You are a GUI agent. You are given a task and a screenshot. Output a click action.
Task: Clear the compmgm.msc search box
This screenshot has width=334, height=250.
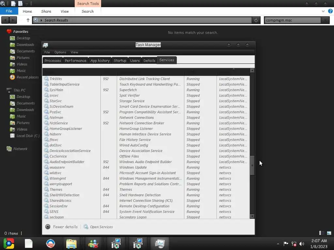[x=325, y=20]
